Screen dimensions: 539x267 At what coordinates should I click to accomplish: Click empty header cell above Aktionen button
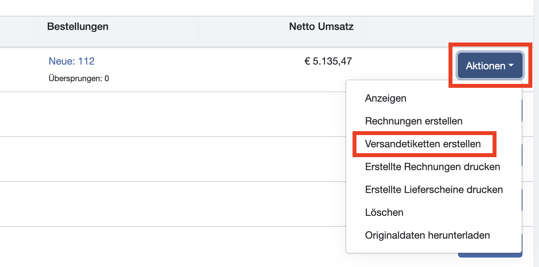(x=447, y=31)
